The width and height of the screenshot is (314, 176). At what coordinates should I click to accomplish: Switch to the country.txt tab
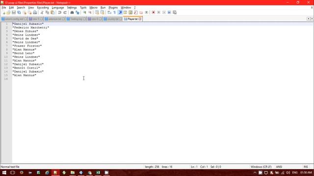(x=113, y=19)
